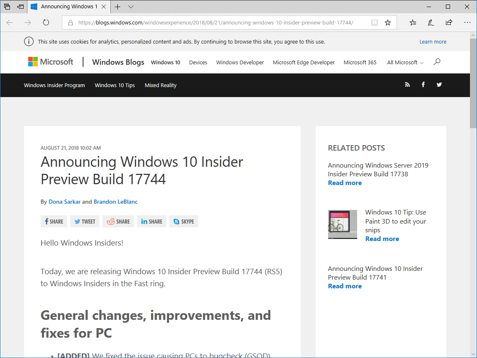Click the TWEET share button

85,221
